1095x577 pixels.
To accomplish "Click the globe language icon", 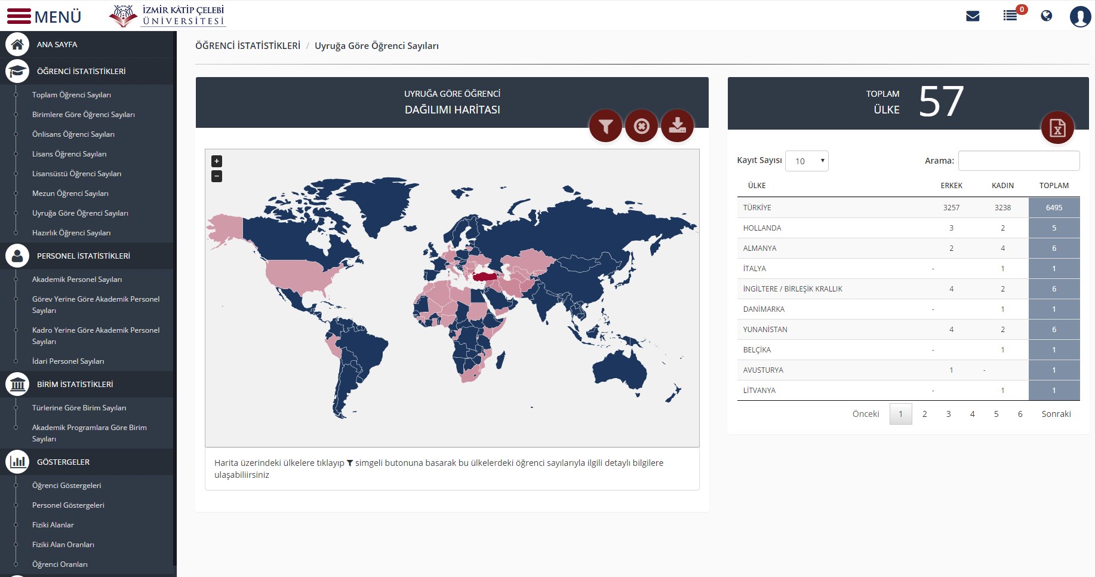I will point(1046,16).
